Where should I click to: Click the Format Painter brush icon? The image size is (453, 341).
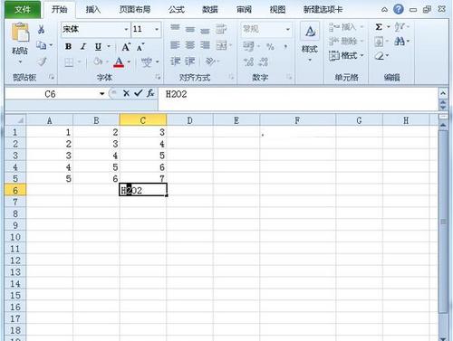pos(42,62)
